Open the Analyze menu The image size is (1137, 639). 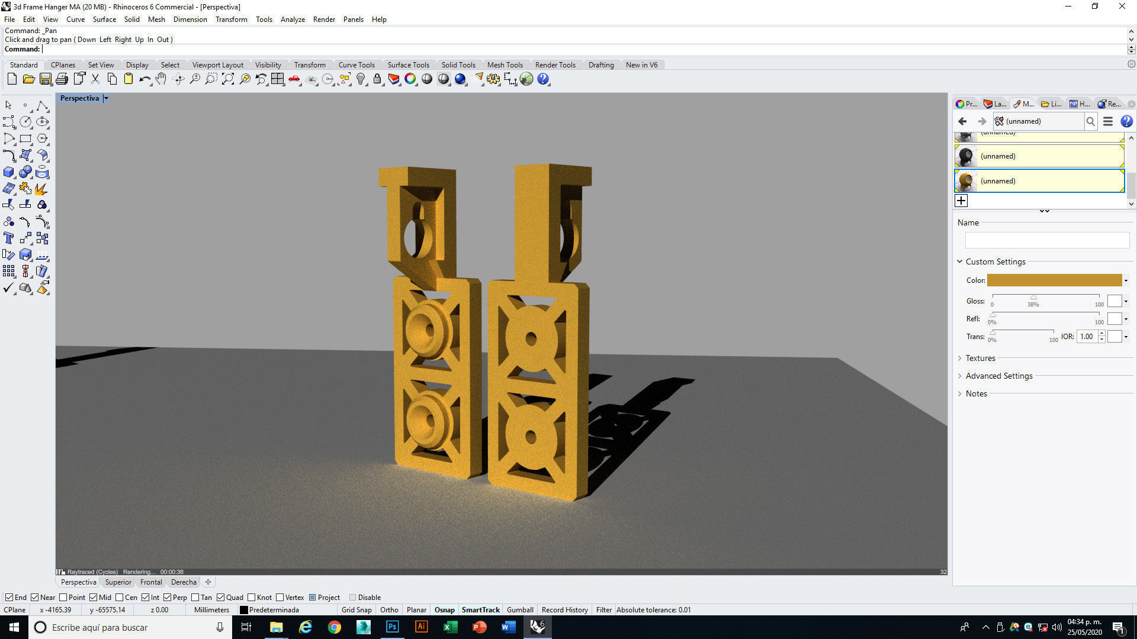(293, 19)
